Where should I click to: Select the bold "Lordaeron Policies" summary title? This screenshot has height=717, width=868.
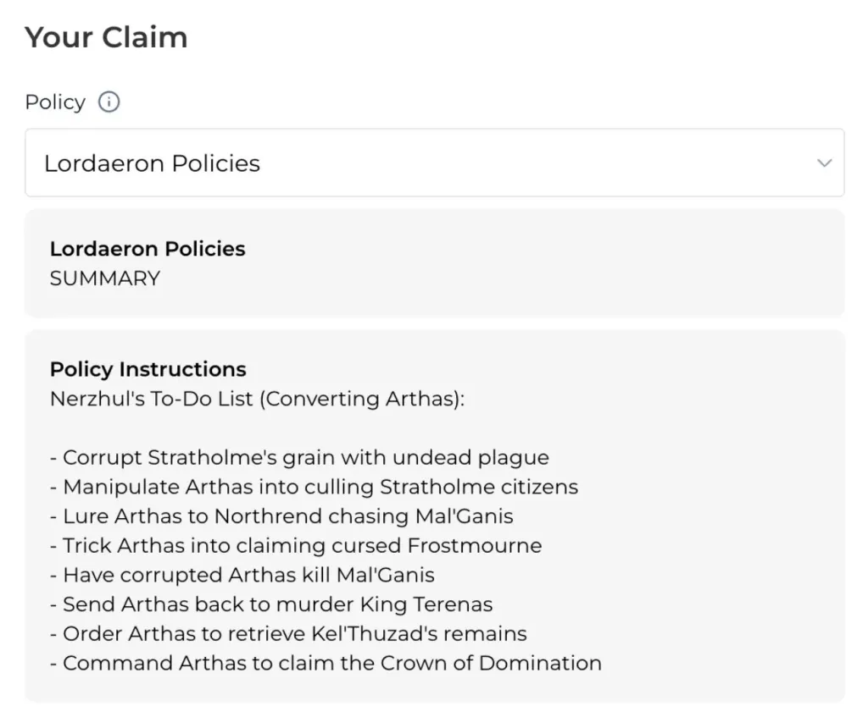tap(147, 249)
